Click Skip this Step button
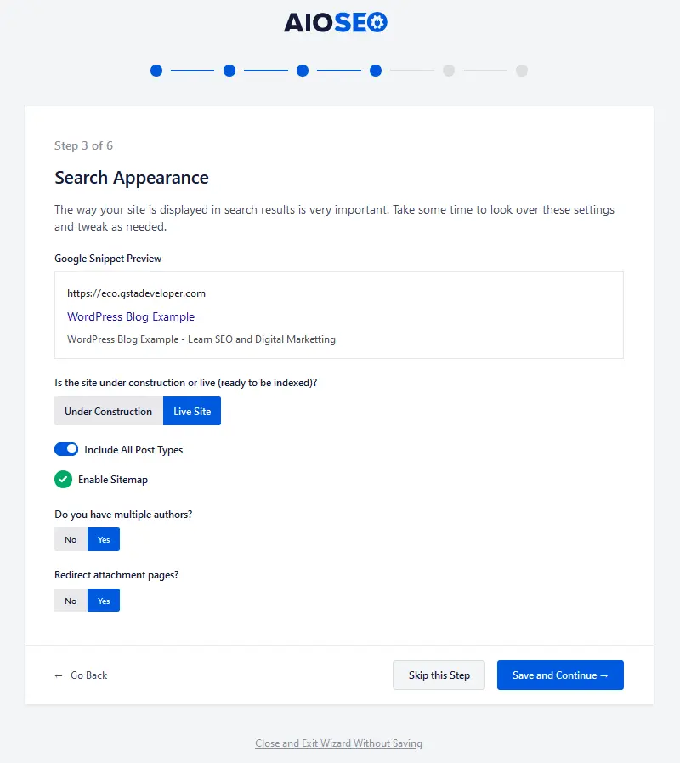This screenshot has width=680, height=763. (439, 675)
